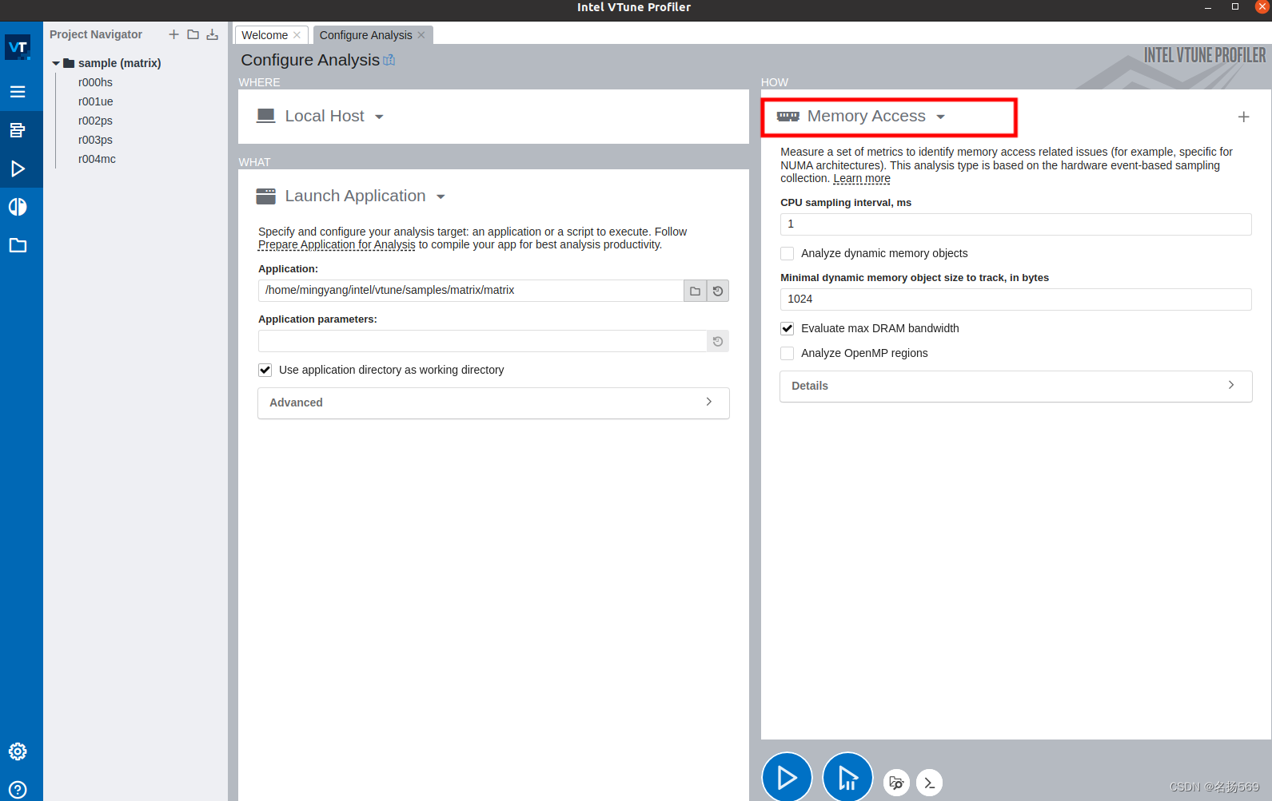Close the VTune Profiler window

(1262, 6)
